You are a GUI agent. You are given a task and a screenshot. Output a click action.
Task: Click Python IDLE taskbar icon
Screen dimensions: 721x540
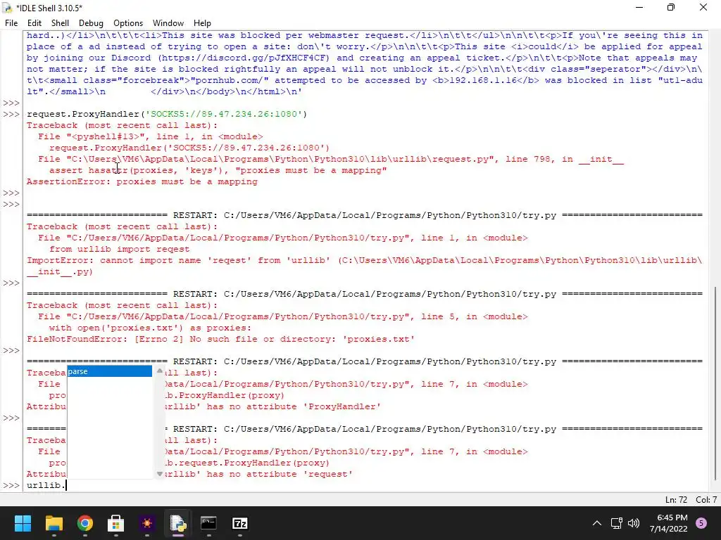pos(178,523)
